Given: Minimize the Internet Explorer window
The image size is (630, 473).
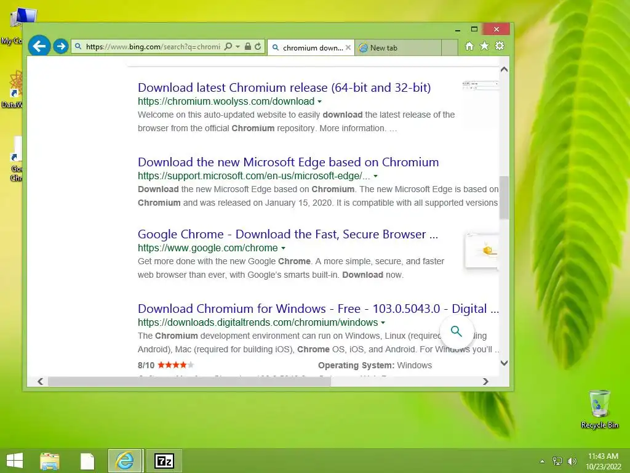Looking at the screenshot, I should [x=458, y=30].
